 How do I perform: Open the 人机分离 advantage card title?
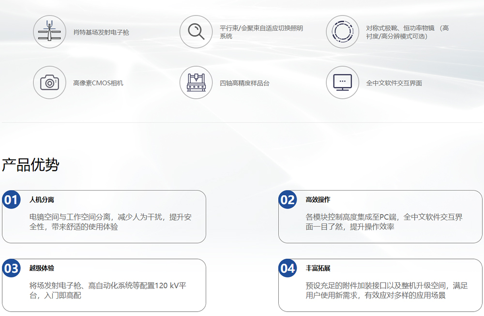(x=42, y=200)
